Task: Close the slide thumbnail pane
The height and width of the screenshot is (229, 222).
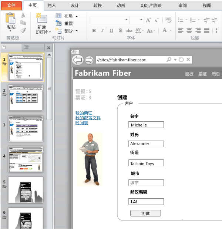Action: pyautogui.click(x=49, y=48)
